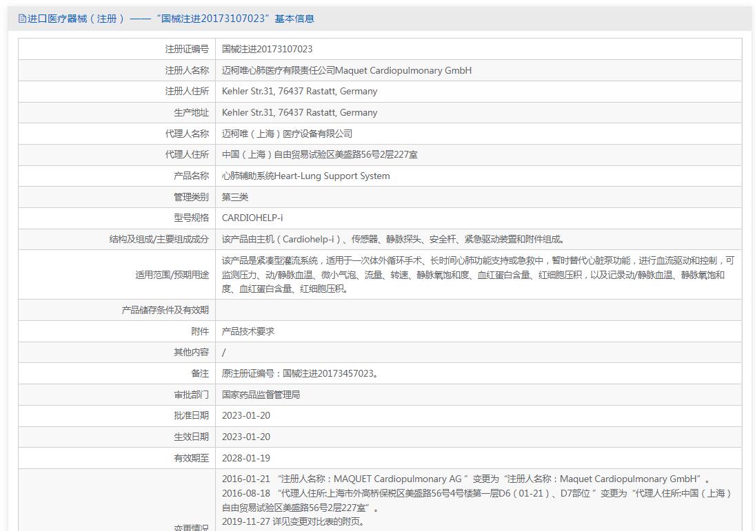
Task: Click the slash value in 其他内容 row
Action: pos(223,353)
